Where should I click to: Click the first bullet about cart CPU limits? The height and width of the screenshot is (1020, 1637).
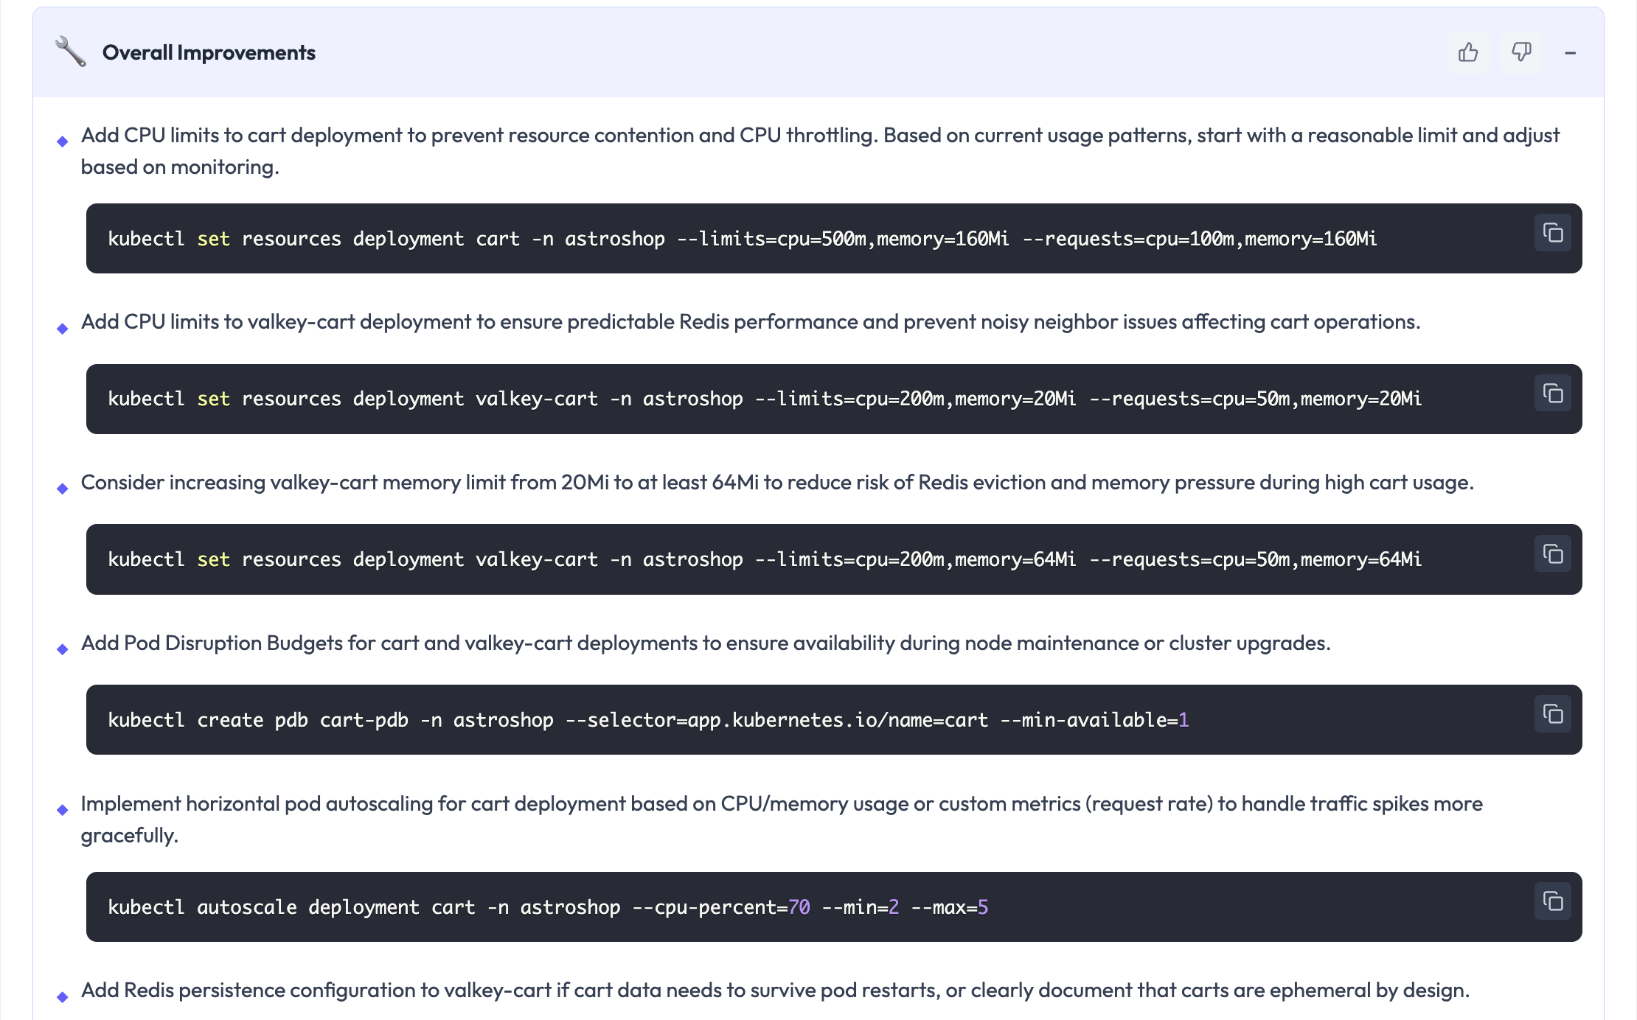coord(819,136)
